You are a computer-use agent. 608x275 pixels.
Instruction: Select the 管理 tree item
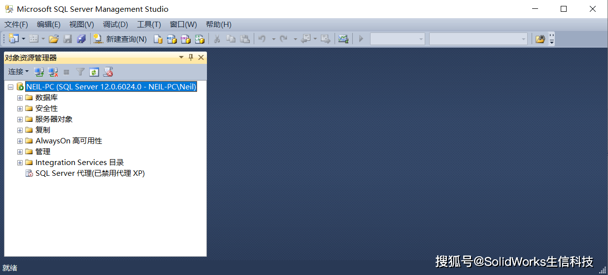coord(43,152)
